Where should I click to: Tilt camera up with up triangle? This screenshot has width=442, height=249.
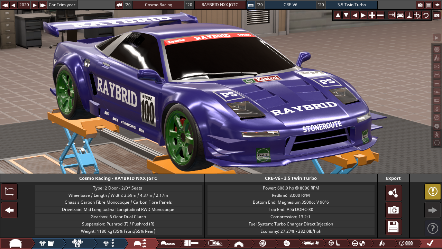338,15
